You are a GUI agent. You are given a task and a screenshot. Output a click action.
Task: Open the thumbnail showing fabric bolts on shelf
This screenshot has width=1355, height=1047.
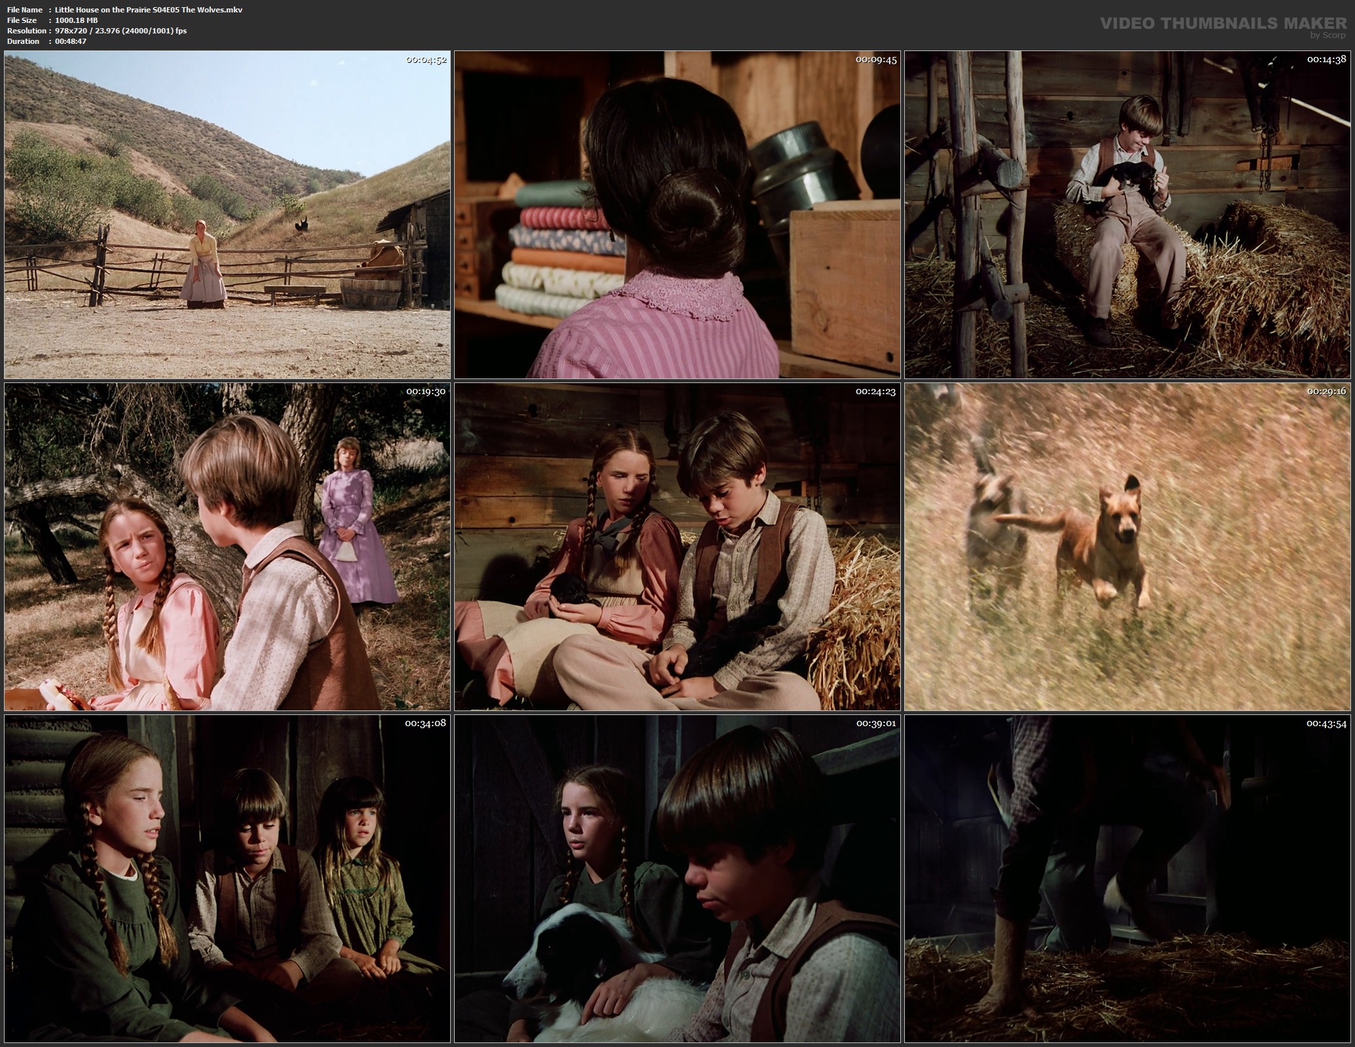(x=677, y=215)
